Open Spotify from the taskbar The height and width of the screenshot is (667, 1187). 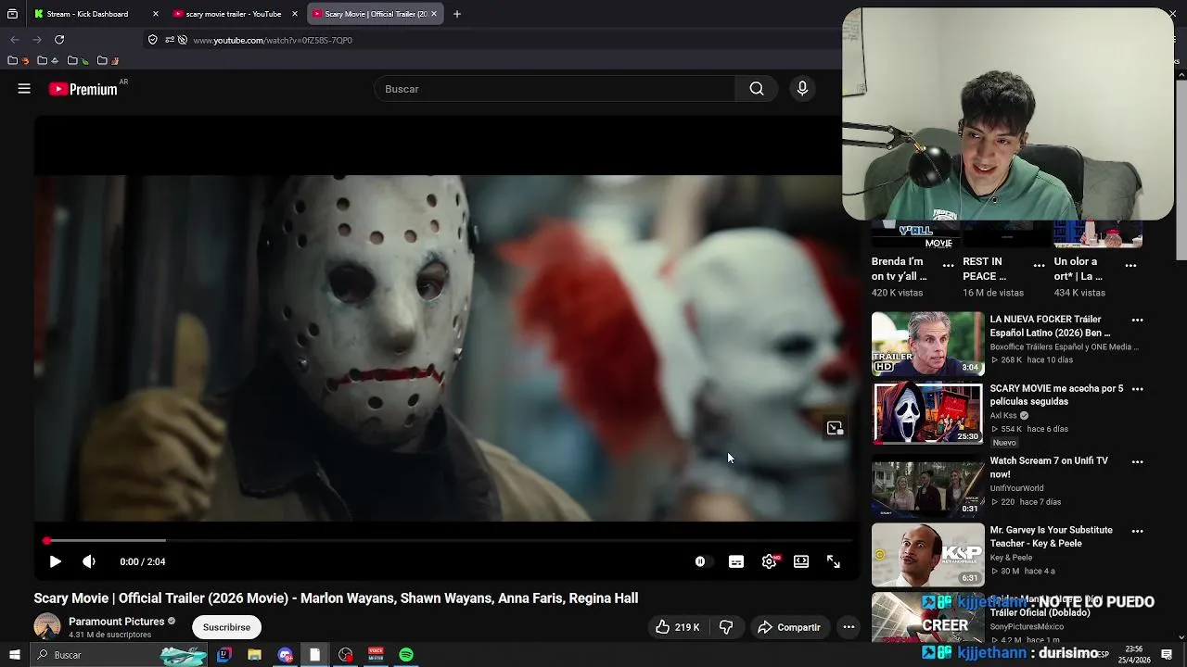(x=406, y=655)
